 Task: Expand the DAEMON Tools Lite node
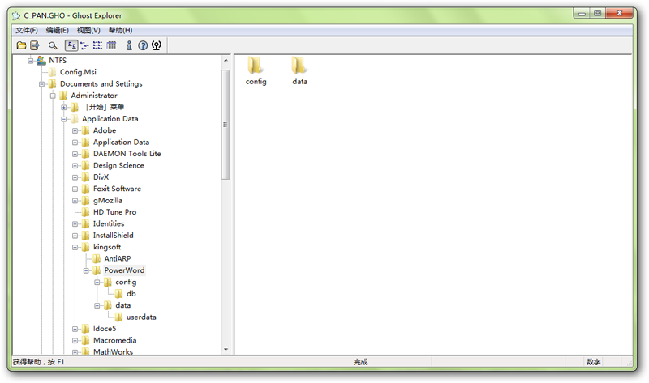point(75,154)
